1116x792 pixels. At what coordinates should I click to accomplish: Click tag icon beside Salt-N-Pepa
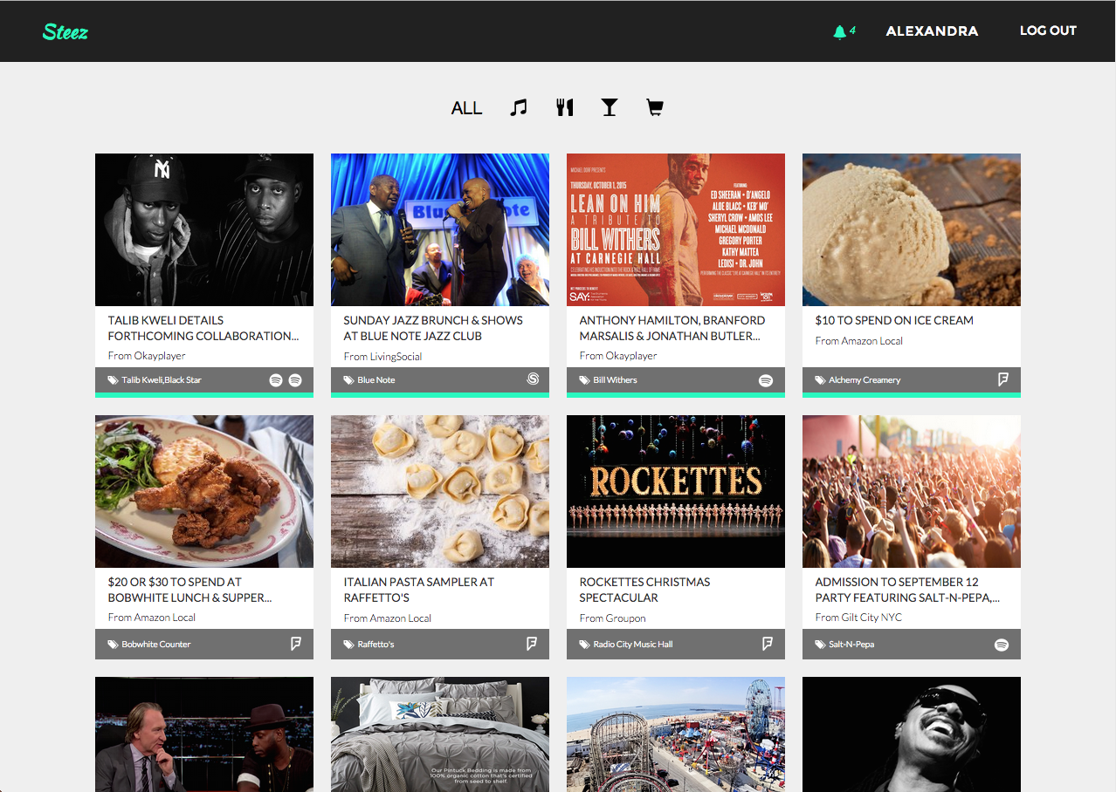pyautogui.click(x=820, y=645)
